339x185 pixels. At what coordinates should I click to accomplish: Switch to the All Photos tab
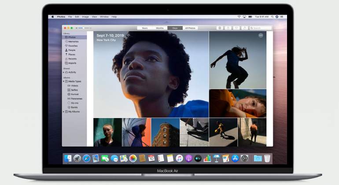tap(190, 28)
